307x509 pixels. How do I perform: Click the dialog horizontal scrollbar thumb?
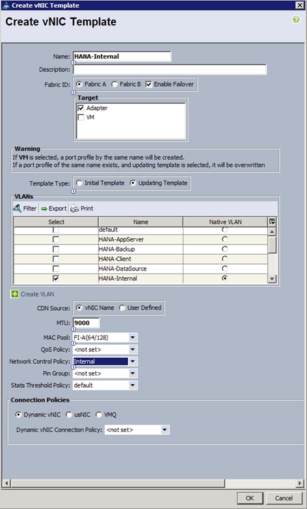118,484
